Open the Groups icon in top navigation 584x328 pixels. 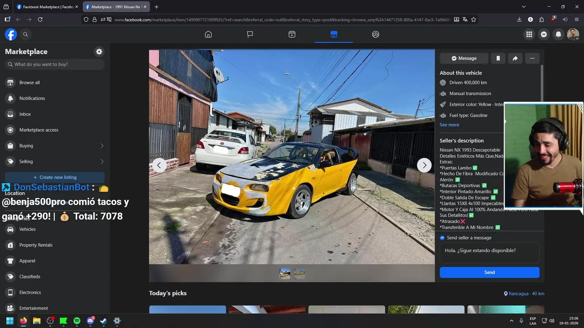click(x=375, y=34)
